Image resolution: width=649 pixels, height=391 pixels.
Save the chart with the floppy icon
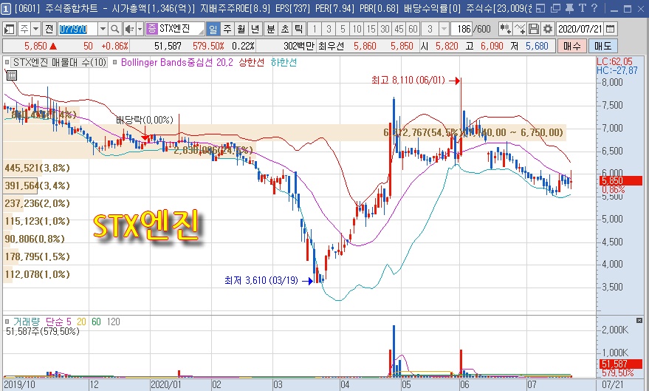point(534,29)
